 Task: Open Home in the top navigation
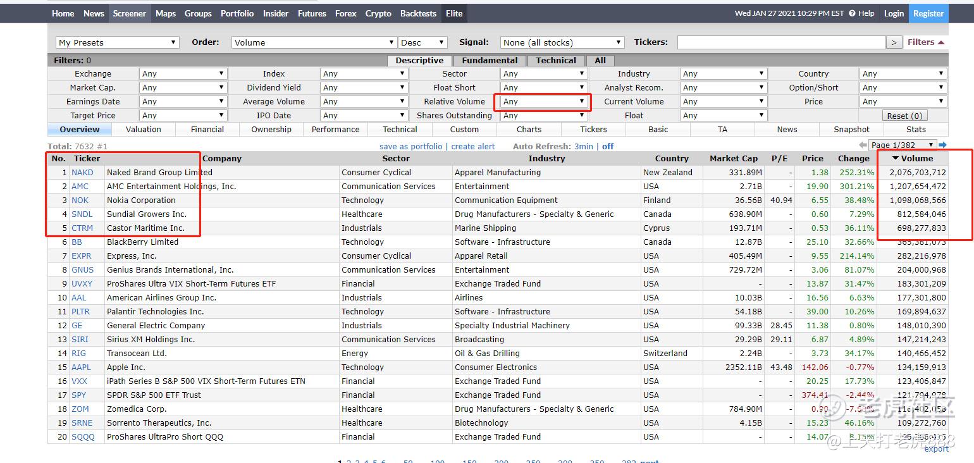coord(63,13)
